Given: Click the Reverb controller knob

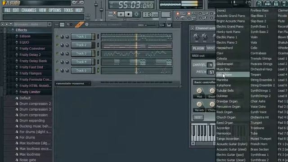Looking at the screenshot, I should pos(199,104).
